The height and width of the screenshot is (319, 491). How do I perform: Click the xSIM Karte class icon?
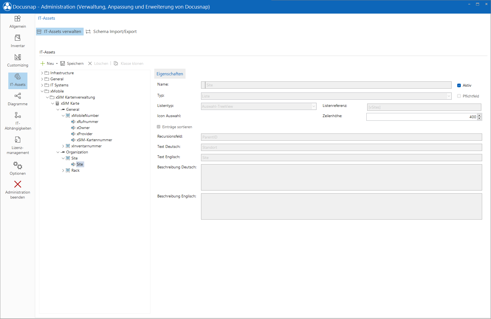(x=57, y=103)
